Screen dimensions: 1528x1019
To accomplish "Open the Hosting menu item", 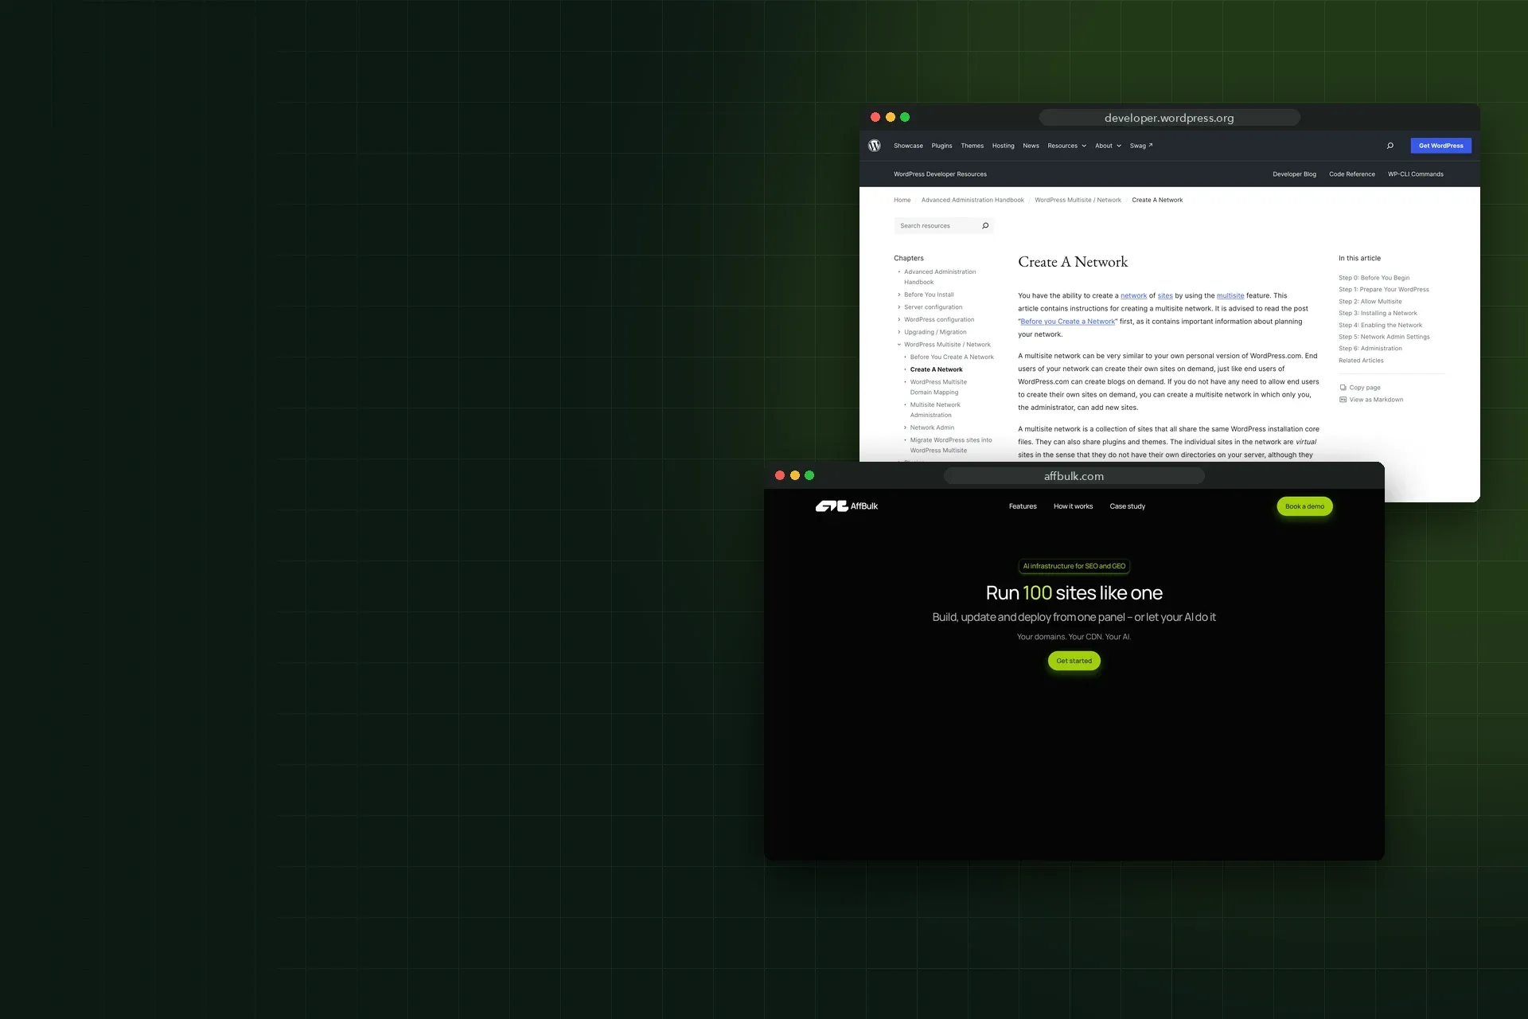I will pyautogui.click(x=1003, y=146).
